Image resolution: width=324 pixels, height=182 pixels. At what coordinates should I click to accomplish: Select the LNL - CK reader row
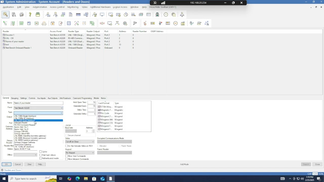coord(162,38)
